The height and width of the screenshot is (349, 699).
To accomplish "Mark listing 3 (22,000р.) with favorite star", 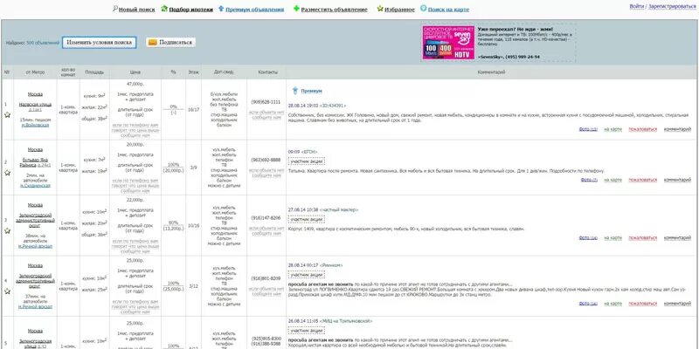I will [7, 230].
